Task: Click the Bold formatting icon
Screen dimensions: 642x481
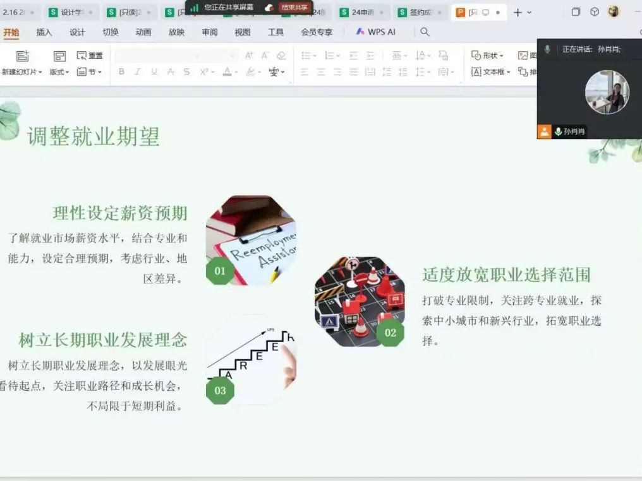Action: tap(121, 72)
